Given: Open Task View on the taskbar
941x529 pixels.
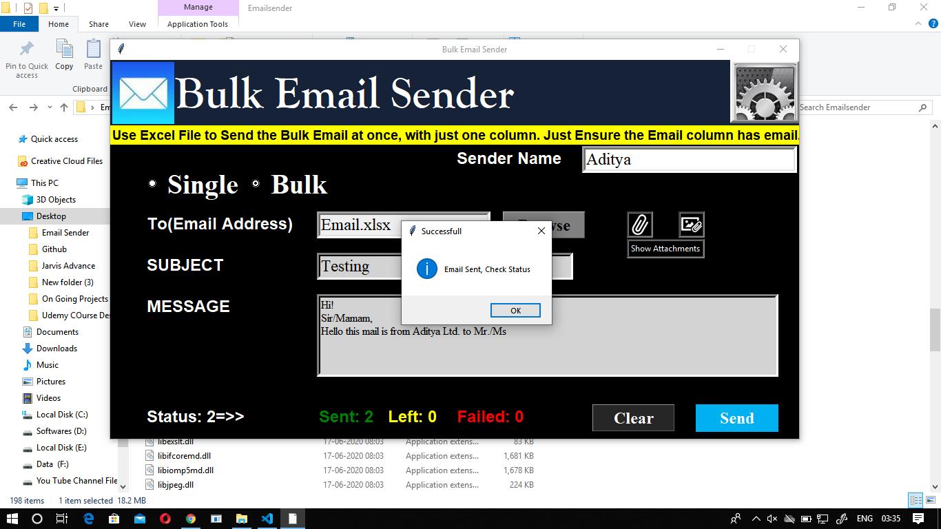Looking at the screenshot, I should pyautogui.click(x=62, y=519).
